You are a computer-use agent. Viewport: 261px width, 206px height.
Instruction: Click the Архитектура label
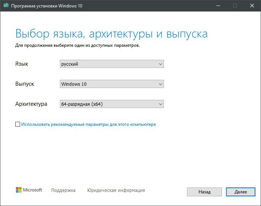click(31, 104)
